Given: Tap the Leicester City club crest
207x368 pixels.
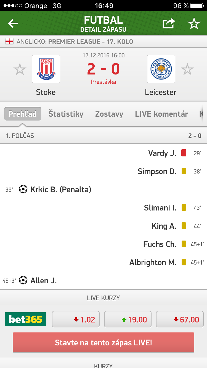Looking at the screenshot, I should (161, 69).
